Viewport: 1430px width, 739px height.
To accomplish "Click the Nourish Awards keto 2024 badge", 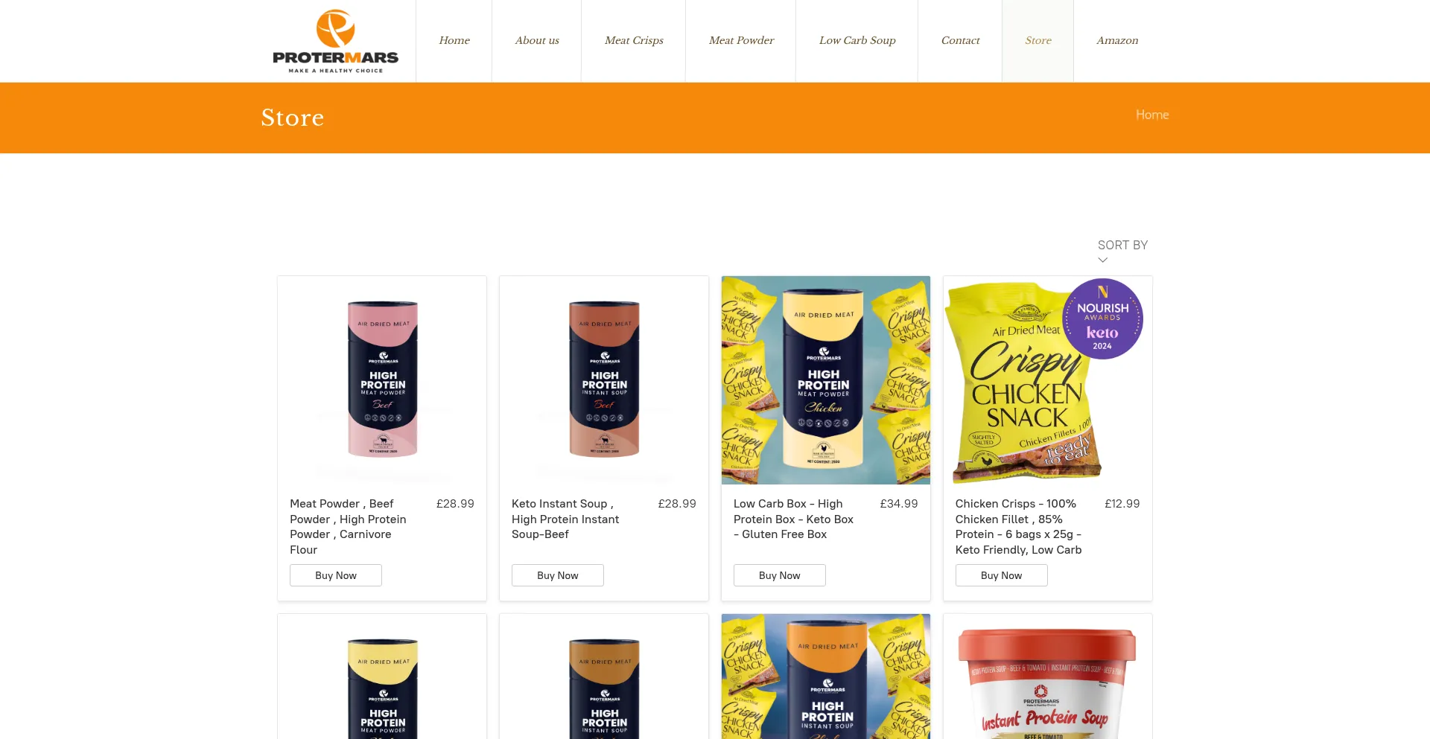I will pos(1102,319).
